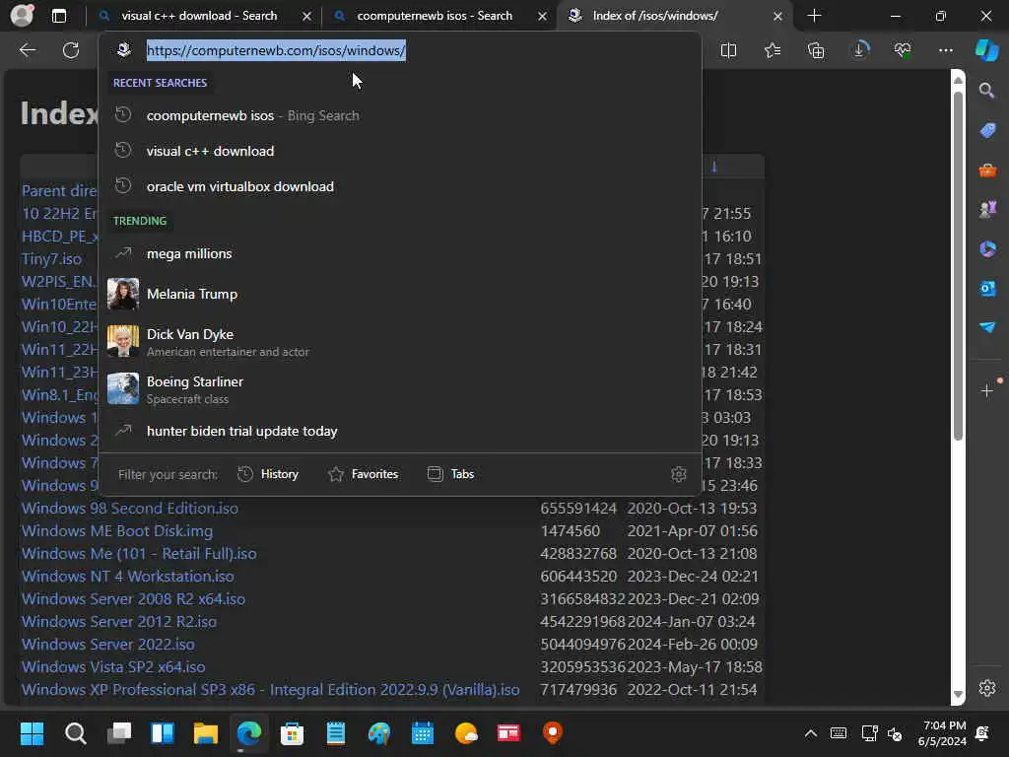The width and height of the screenshot is (1009, 757).
Task: Open the Copilot icon in Edge
Action: [x=987, y=50]
